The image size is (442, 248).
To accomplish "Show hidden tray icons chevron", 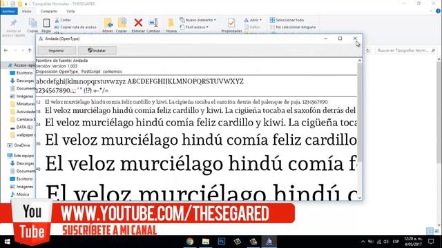I will (x=363, y=242).
